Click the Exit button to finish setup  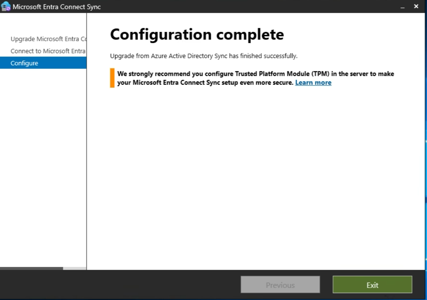372,284
